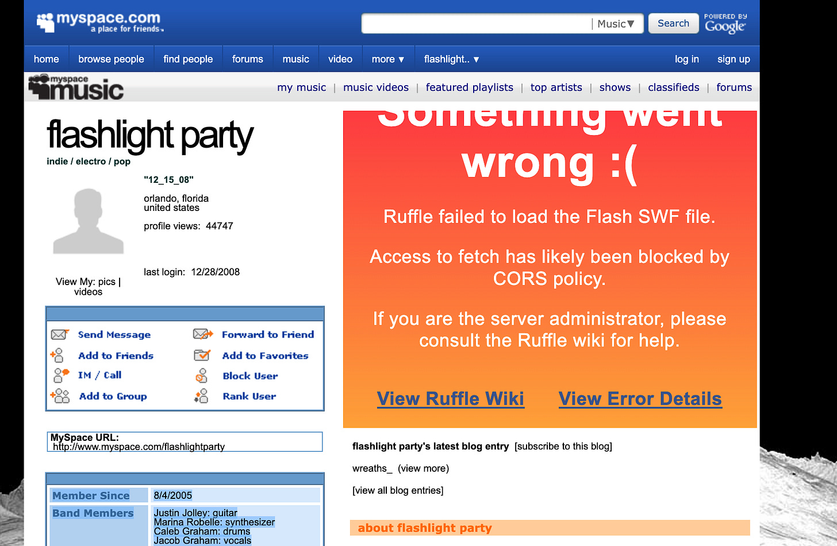Click the Forward to Friend link
Image resolution: width=837 pixels, height=546 pixels.
point(268,334)
